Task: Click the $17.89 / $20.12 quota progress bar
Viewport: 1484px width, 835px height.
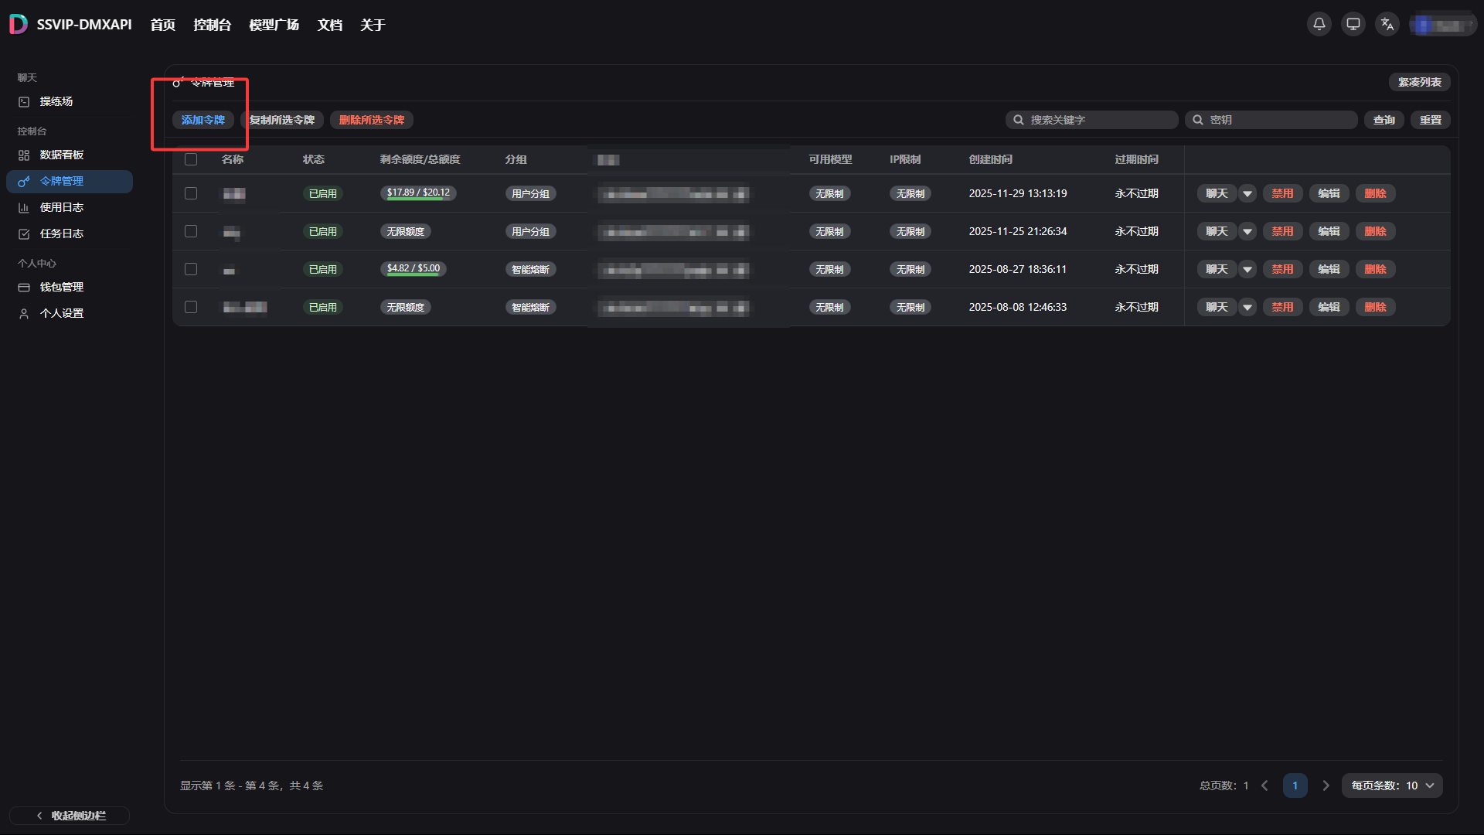Action: click(x=418, y=193)
